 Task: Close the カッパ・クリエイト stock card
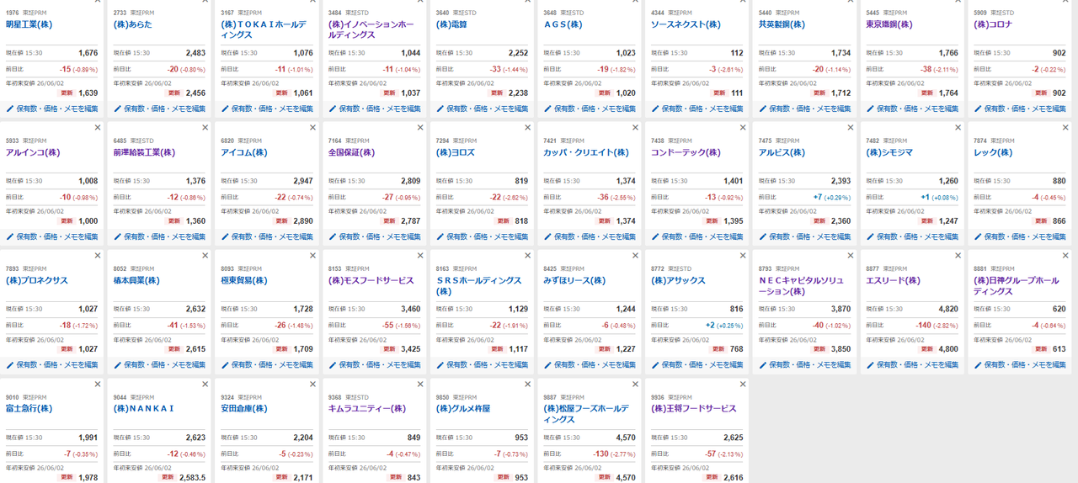(636, 128)
